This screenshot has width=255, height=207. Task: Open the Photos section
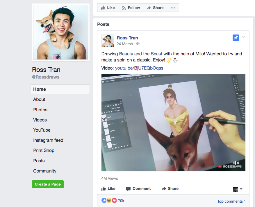(x=40, y=110)
